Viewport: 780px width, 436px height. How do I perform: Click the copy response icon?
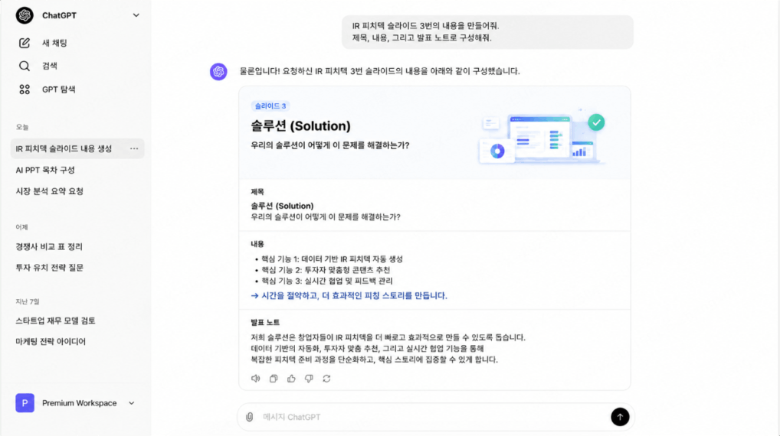tap(274, 379)
